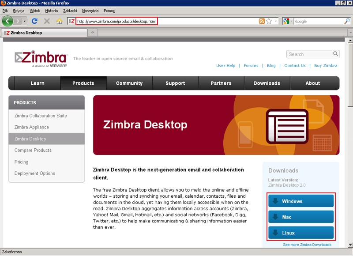Open the Narzędzia menu
The width and height of the screenshot is (353, 256).
(x=90, y=11)
